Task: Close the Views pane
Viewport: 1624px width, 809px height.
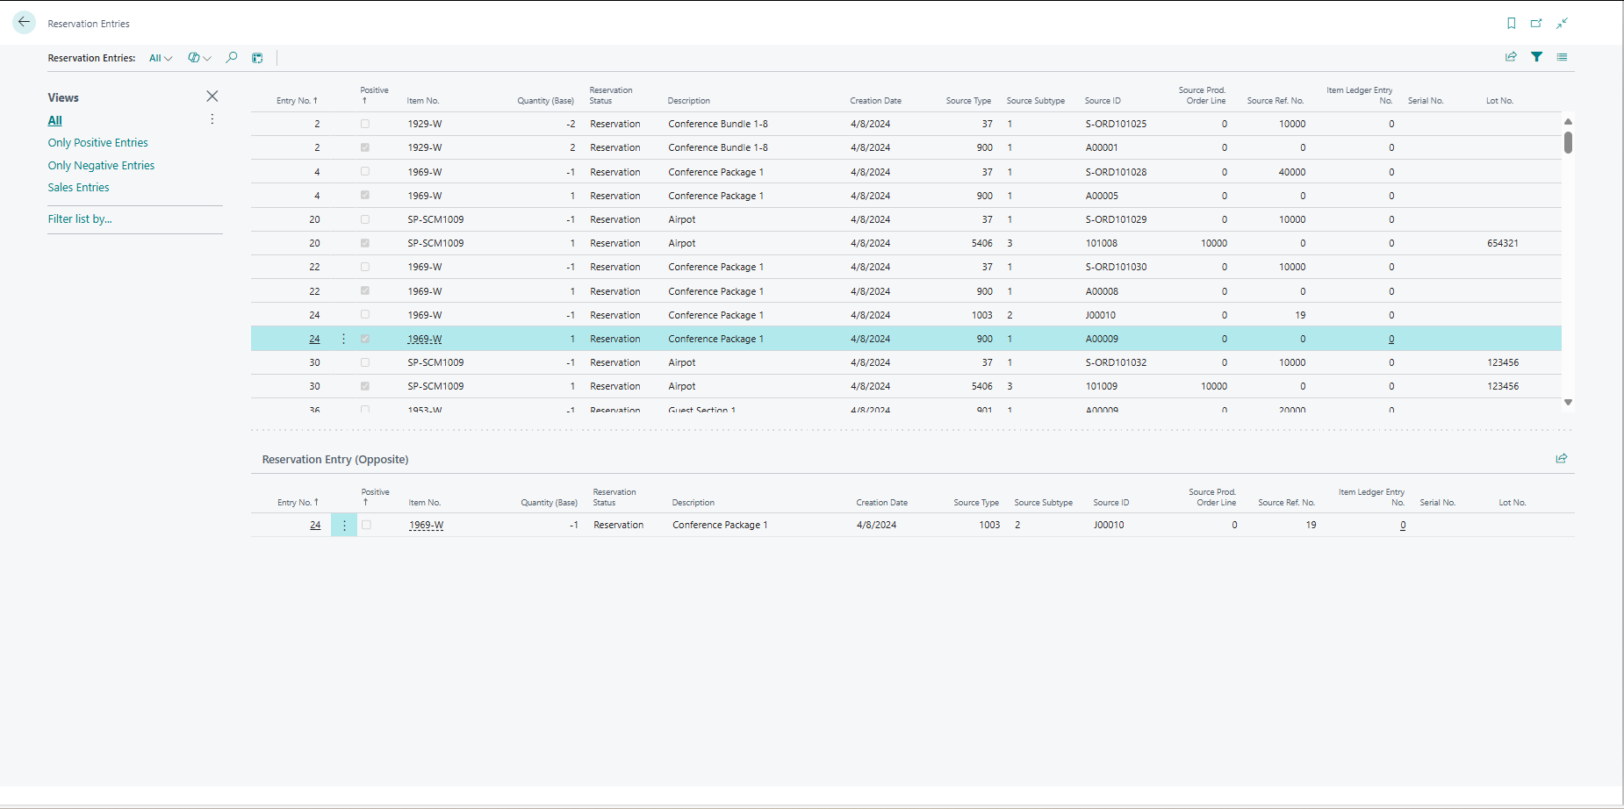Action: coord(212,97)
